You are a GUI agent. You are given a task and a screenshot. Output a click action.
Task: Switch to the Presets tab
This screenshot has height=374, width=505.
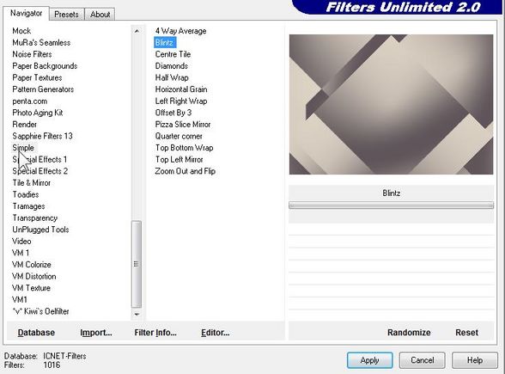(x=66, y=15)
